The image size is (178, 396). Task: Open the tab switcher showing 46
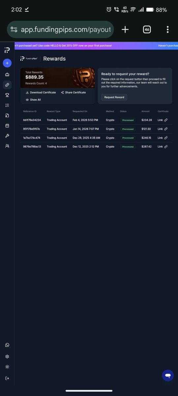(x=147, y=30)
